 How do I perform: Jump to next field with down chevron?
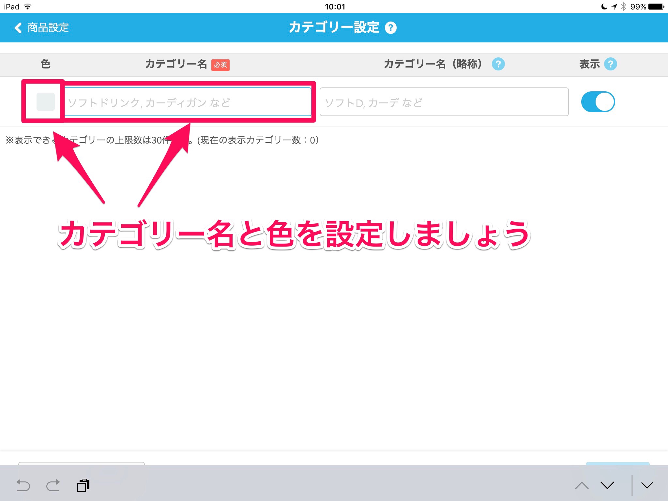[607, 486]
